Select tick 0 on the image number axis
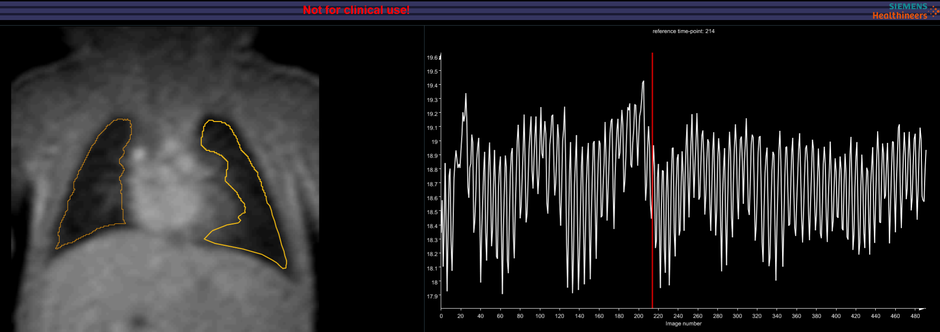The image size is (940, 332). (441, 316)
